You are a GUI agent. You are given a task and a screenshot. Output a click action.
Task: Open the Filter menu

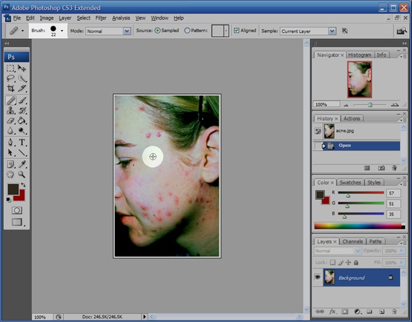click(x=101, y=18)
